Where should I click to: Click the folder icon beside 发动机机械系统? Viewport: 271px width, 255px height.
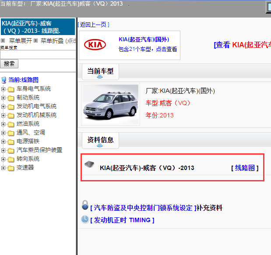pyautogui.click(x=11, y=116)
